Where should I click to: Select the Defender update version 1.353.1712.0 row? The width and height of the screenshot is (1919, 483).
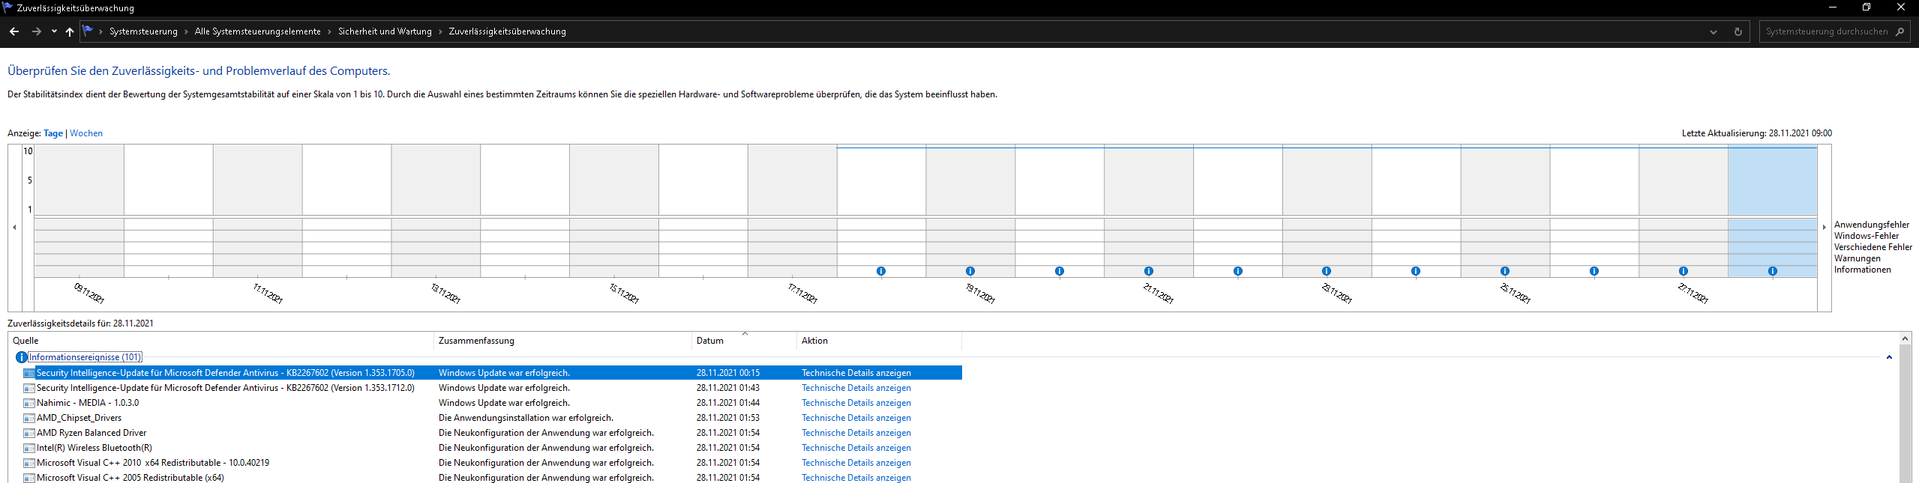[x=492, y=388]
